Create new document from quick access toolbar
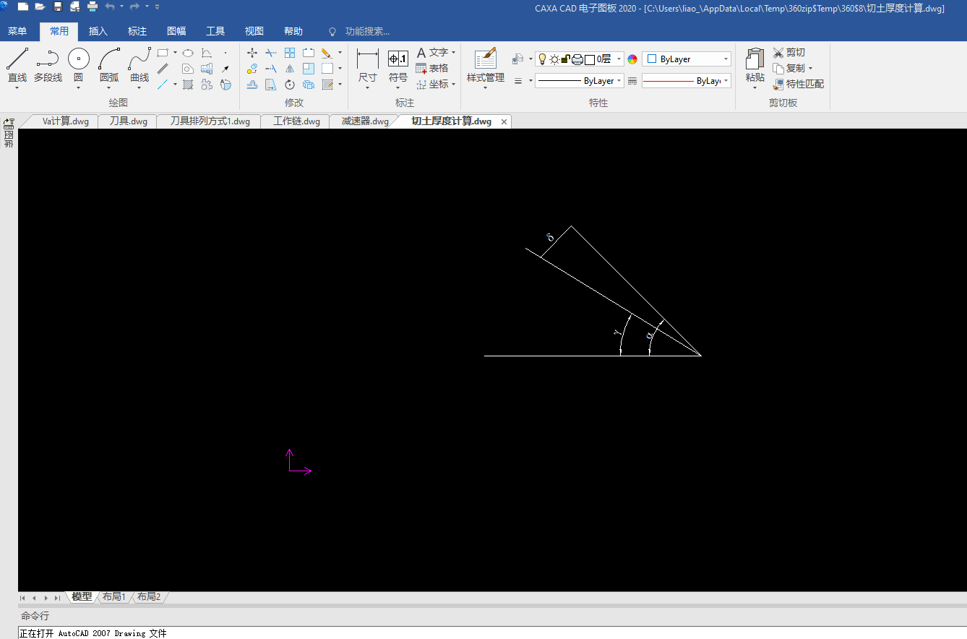The height and width of the screenshot is (639, 967). coord(23,7)
